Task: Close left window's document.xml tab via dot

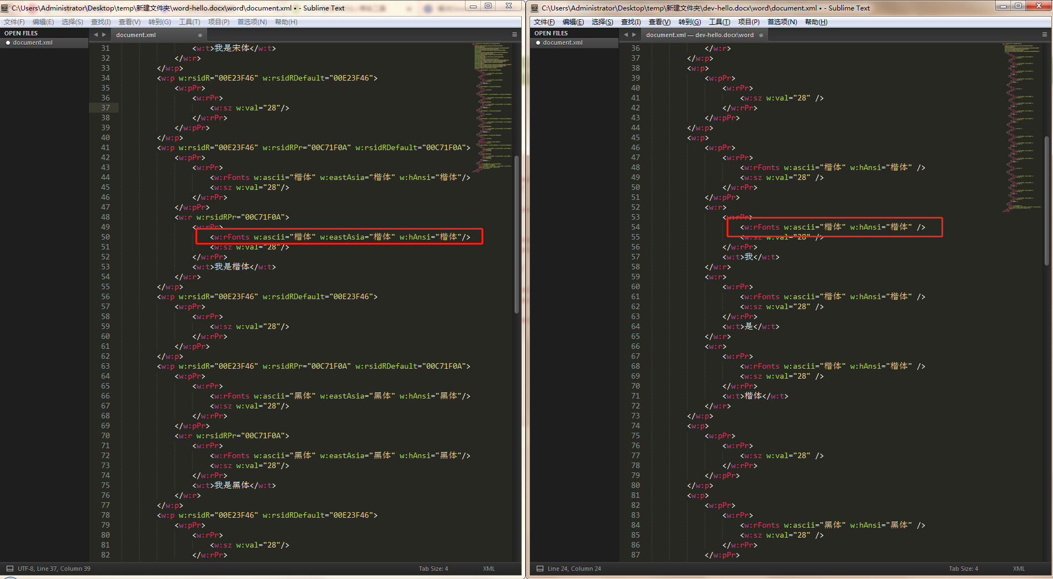Action: [200, 35]
